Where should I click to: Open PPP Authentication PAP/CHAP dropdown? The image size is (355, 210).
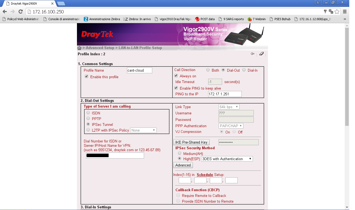231,126
